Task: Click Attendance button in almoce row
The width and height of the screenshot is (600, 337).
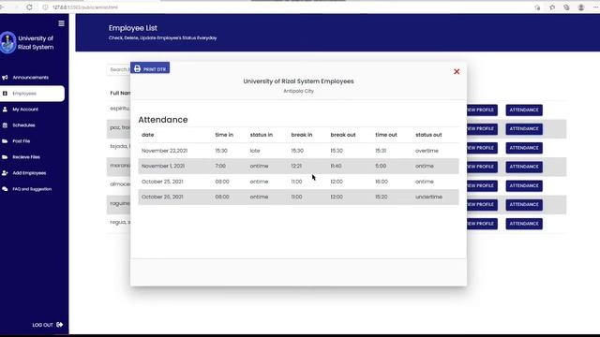Action: coord(524,185)
